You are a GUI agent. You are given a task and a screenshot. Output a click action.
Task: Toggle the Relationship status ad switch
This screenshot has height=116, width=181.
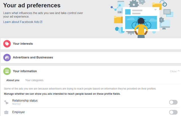click(x=173, y=102)
